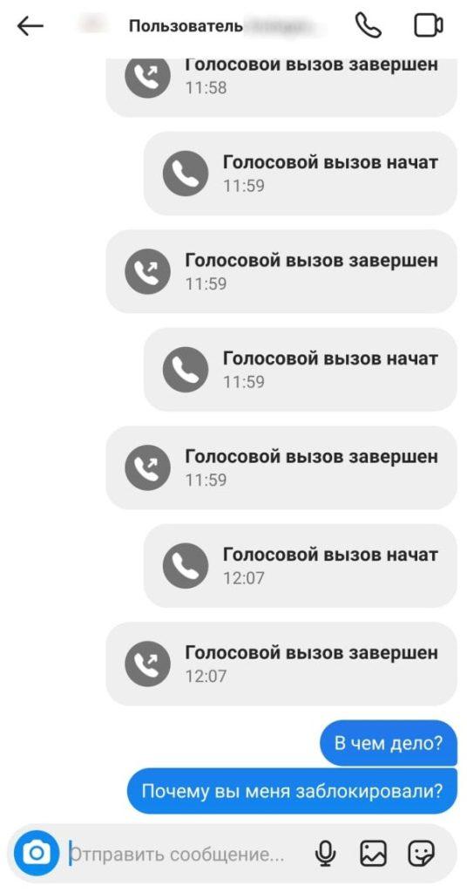Start a voice call from header phone icon

[369, 25]
